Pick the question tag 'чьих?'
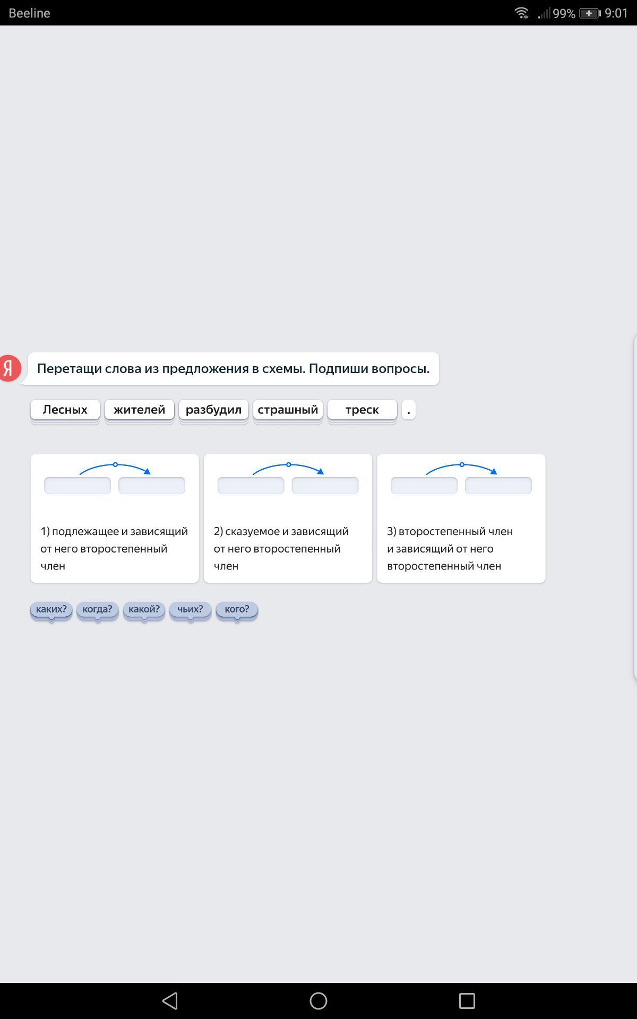 click(190, 609)
